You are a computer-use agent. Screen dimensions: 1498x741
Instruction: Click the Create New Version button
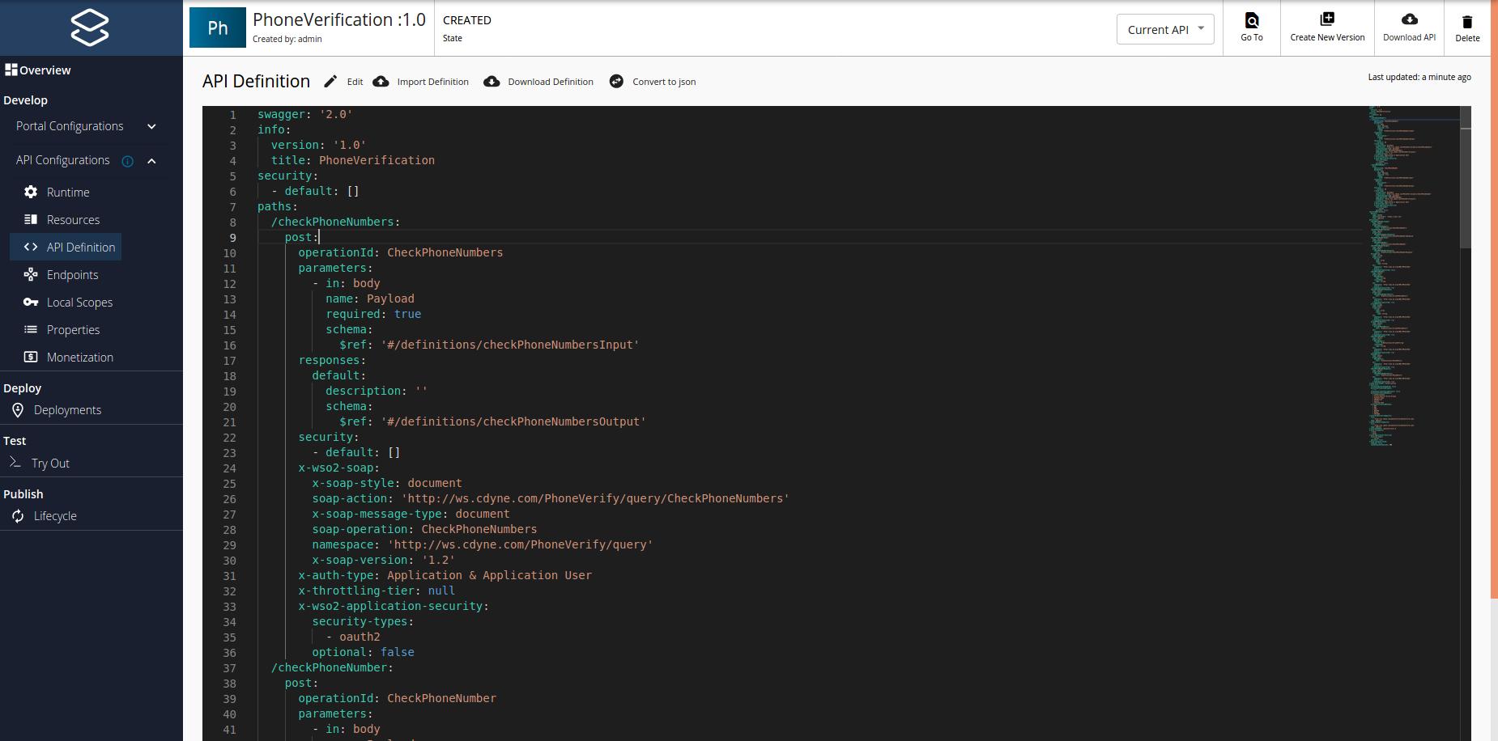click(1328, 27)
